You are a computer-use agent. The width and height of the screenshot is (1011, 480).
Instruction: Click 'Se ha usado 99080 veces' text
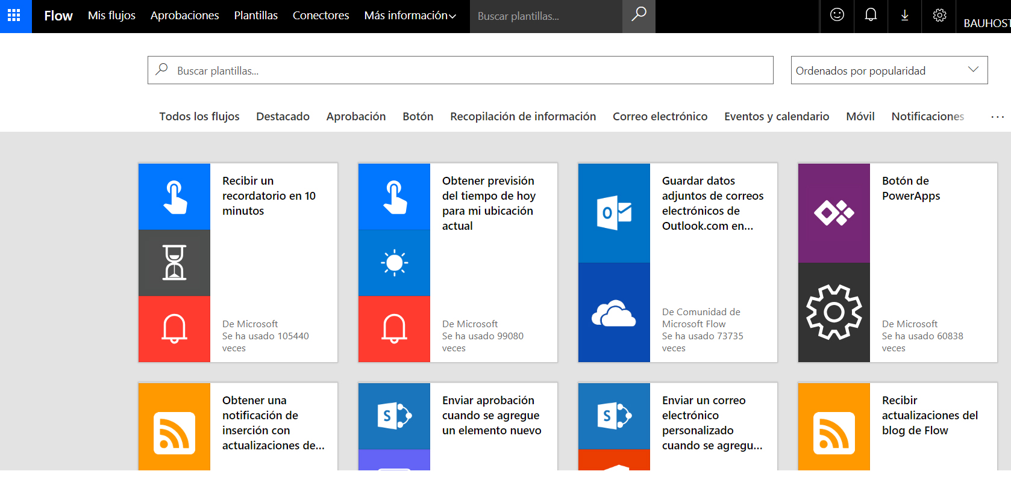[x=483, y=342]
